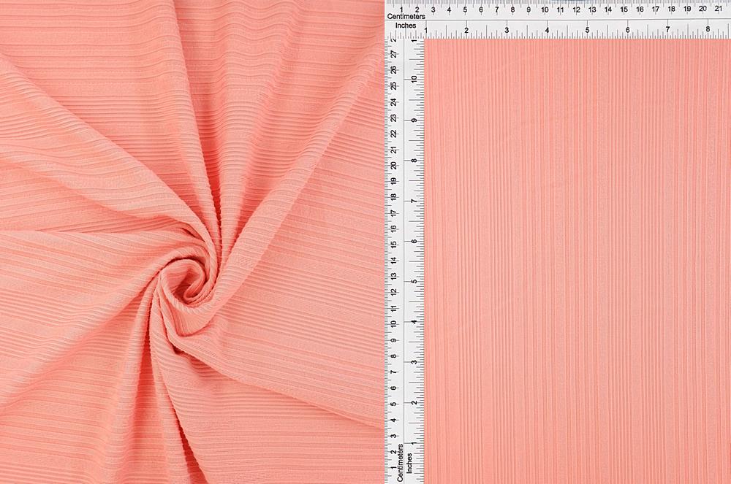Click the "Inches" label on the top ruler
This screenshot has height=484, width=731.
tap(406, 25)
